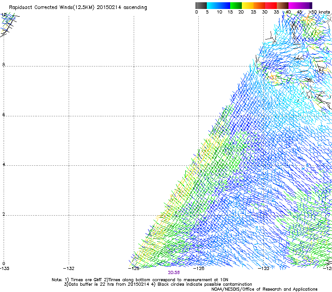The image size is (332, 292).
Task: Select the brown 35-40 knots legend swatch
Action: [283, 5]
